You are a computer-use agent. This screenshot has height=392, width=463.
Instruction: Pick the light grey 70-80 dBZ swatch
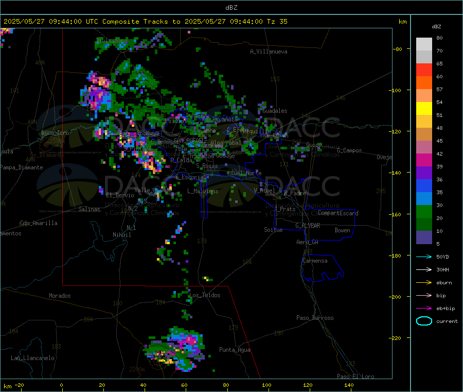coord(424,44)
